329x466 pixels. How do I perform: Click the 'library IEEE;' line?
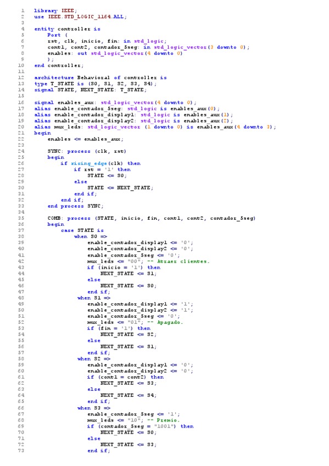pos(55,10)
